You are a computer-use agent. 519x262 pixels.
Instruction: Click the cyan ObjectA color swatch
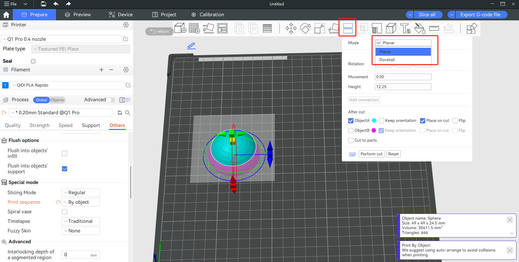click(374, 121)
